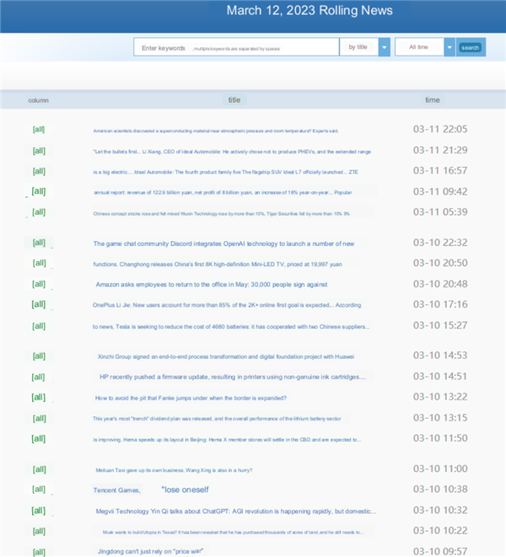Open Xinzhi Group Huawei project article

226,356
